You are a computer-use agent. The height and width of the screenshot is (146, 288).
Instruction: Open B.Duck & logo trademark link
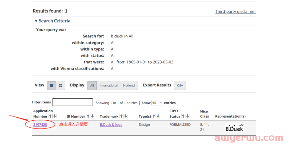click(111, 124)
